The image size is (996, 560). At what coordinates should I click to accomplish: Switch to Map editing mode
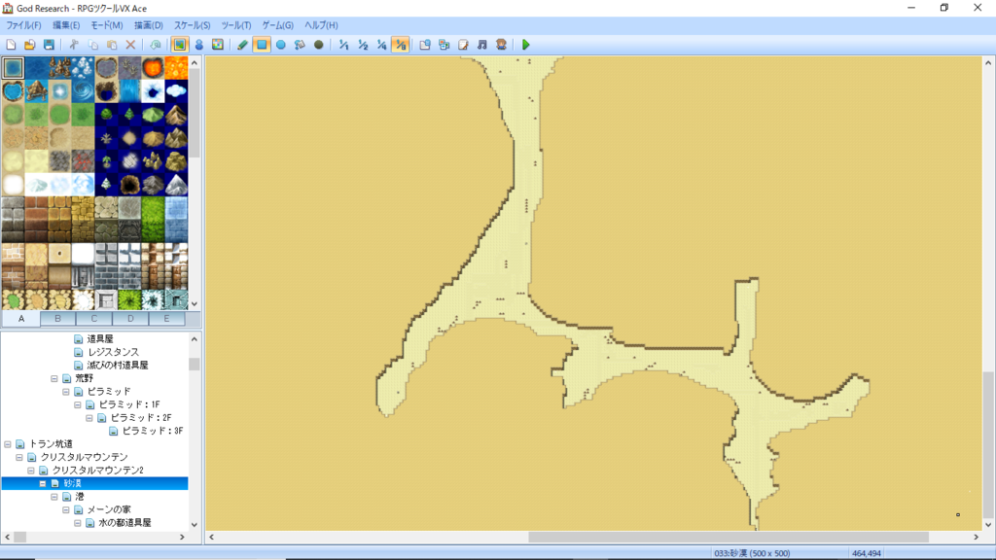180,45
